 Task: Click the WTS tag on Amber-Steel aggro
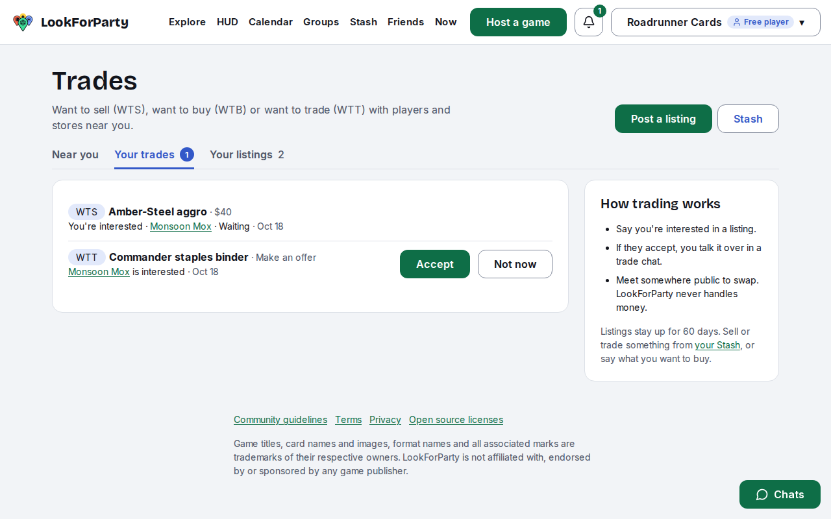pyautogui.click(x=86, y=211)
